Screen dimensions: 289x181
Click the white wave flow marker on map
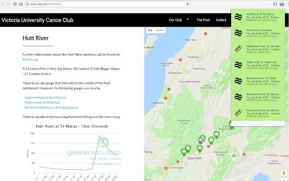pyautogui.click(x=200, y=142)
